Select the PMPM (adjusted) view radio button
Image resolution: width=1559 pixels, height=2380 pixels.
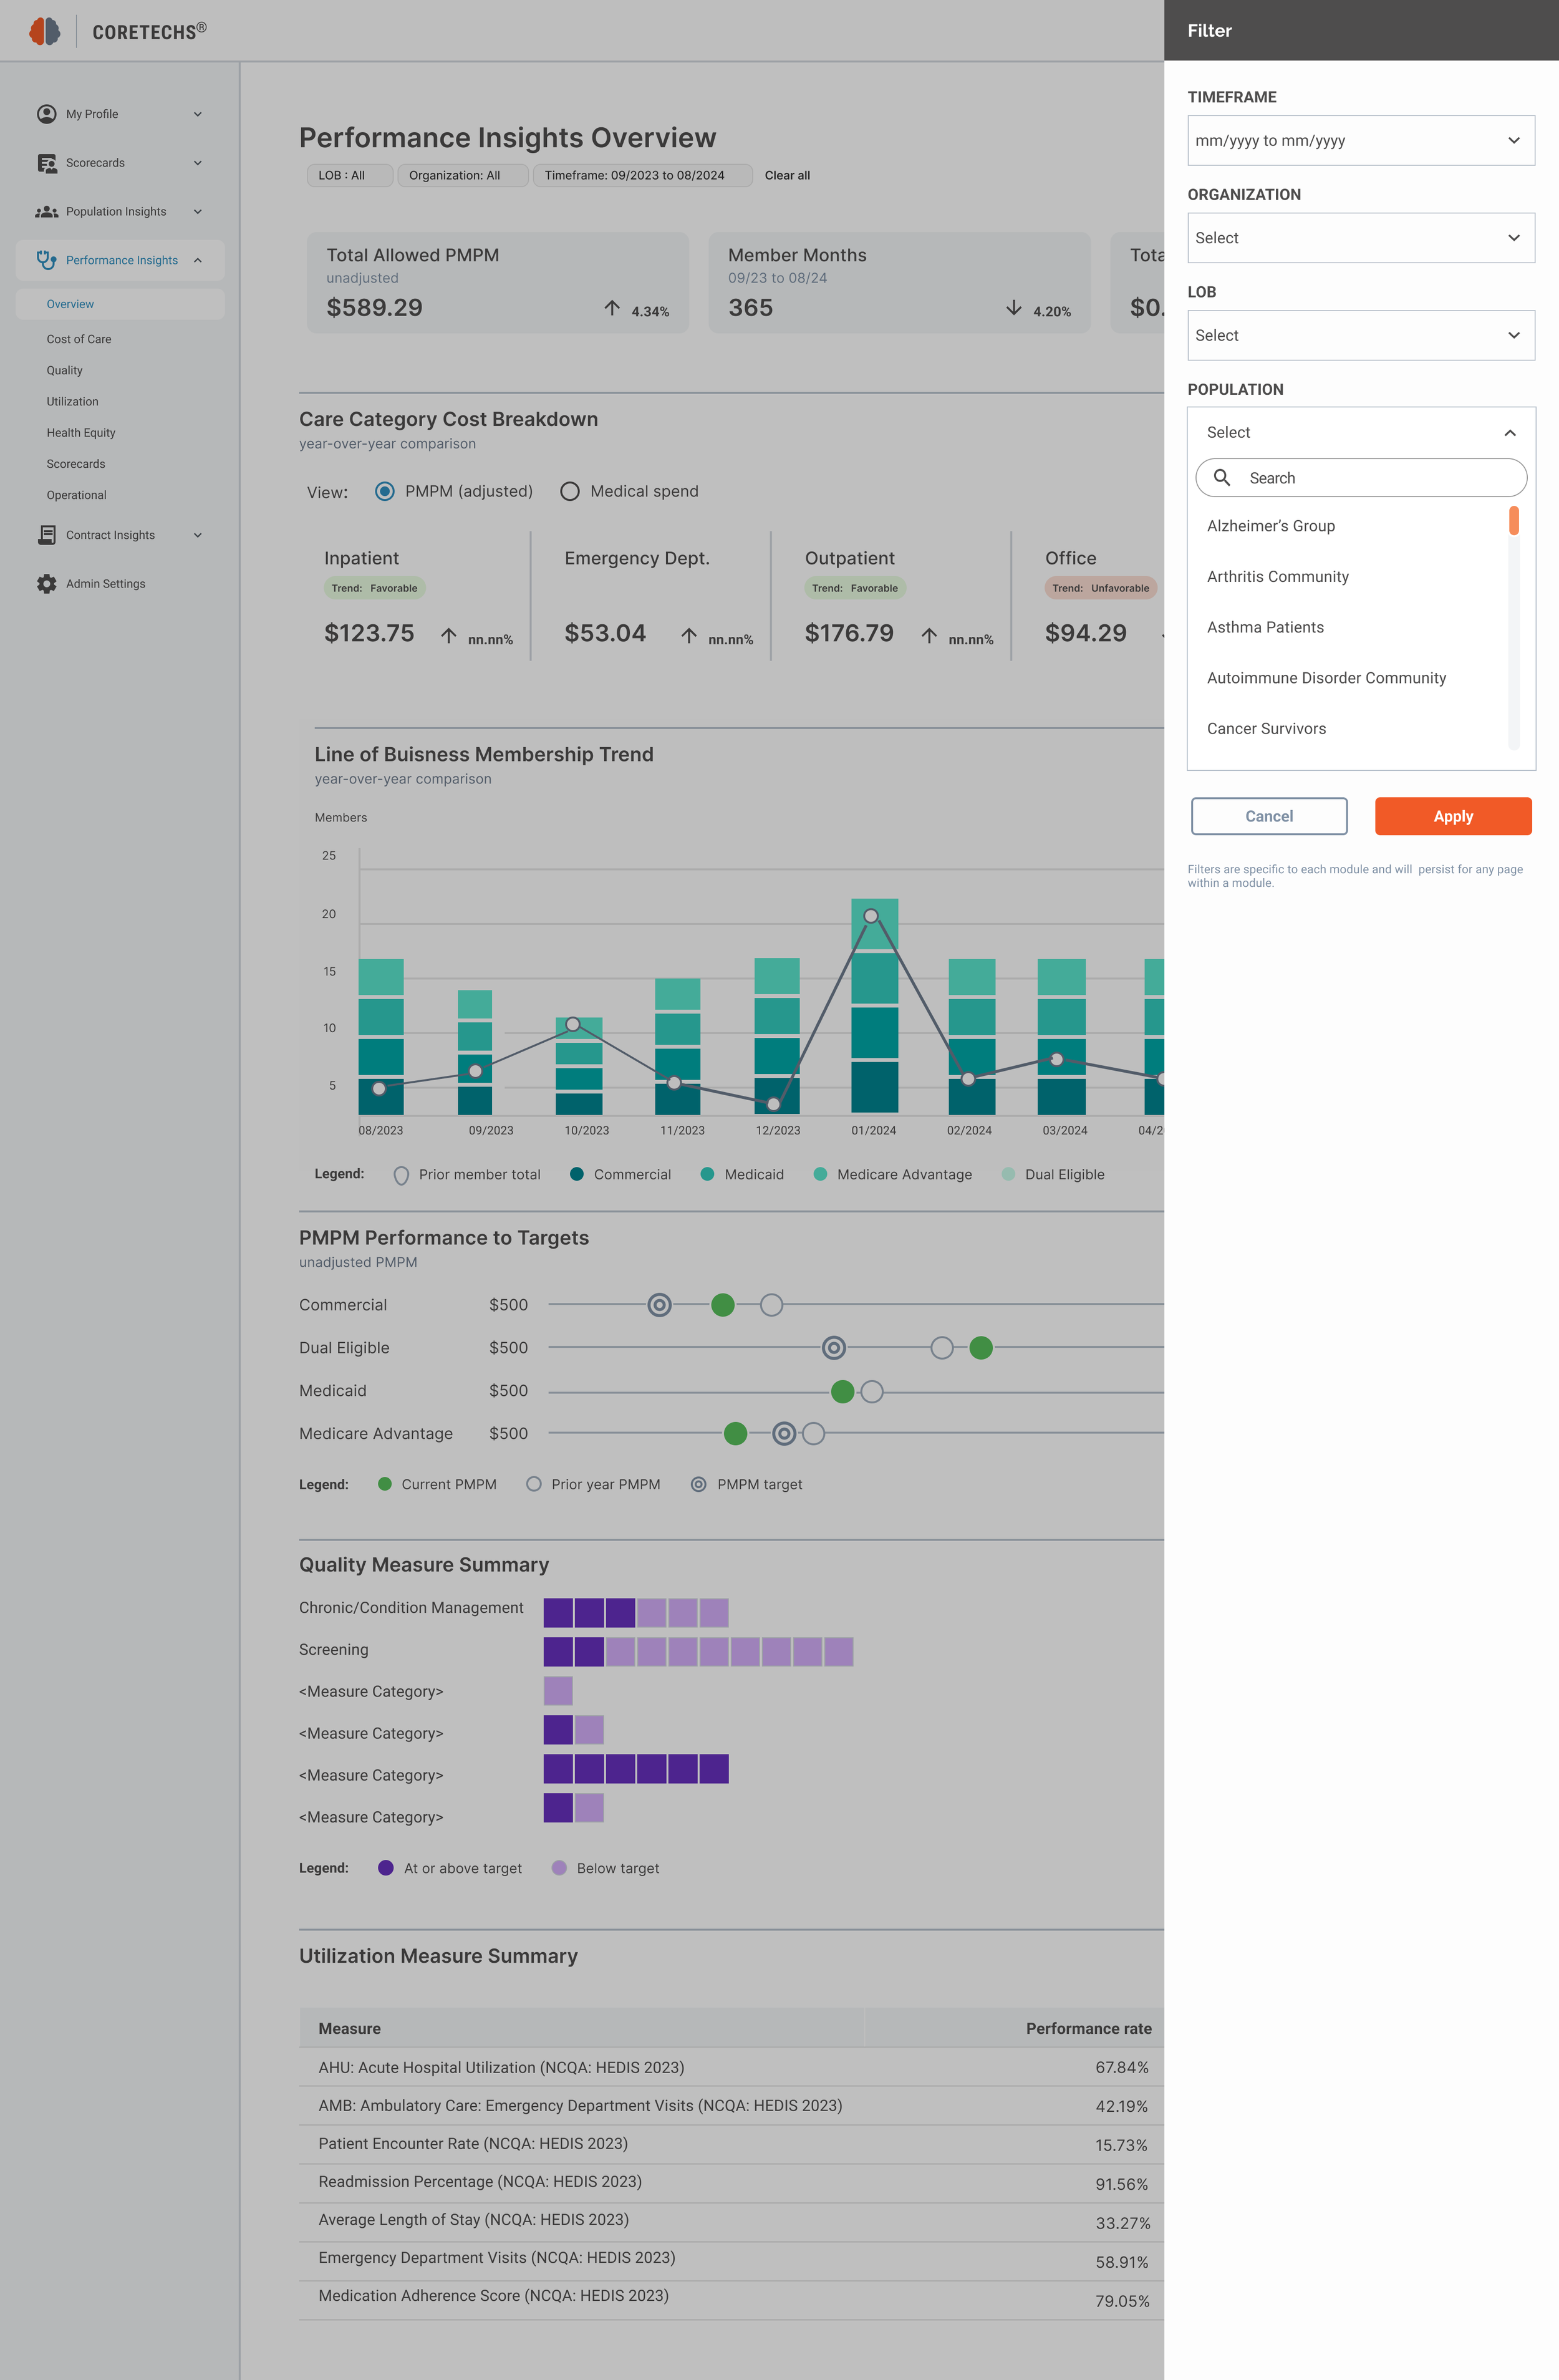[384, 491]
